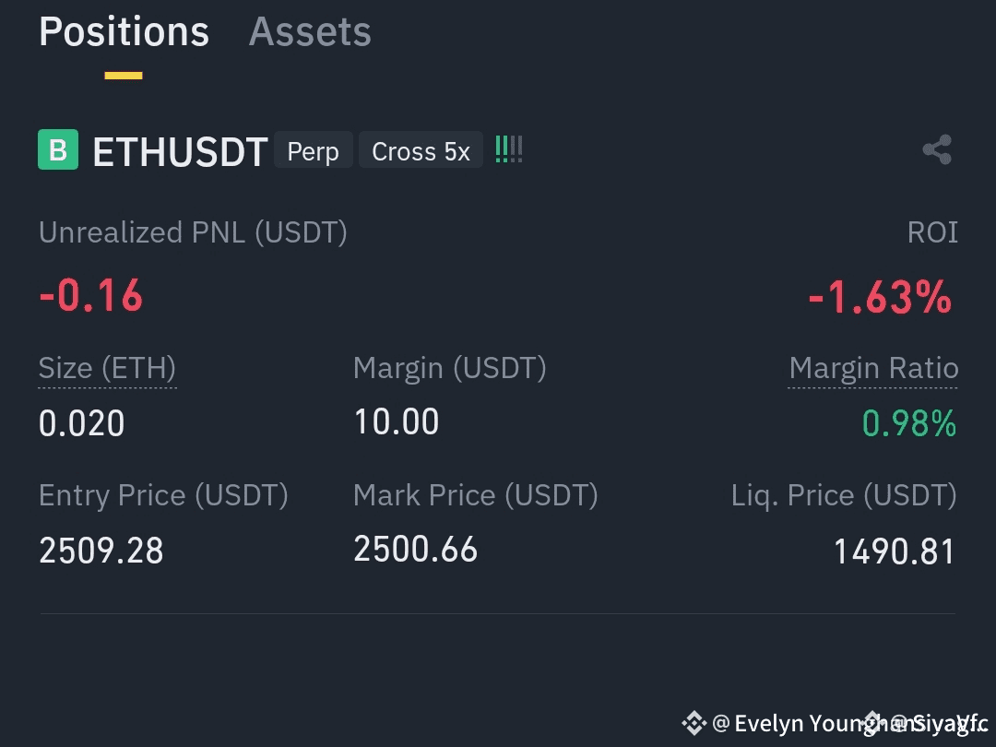This screenshot has width=996, height=747.
Task: Click the Perp contract tag
Action: pos(314,150)
